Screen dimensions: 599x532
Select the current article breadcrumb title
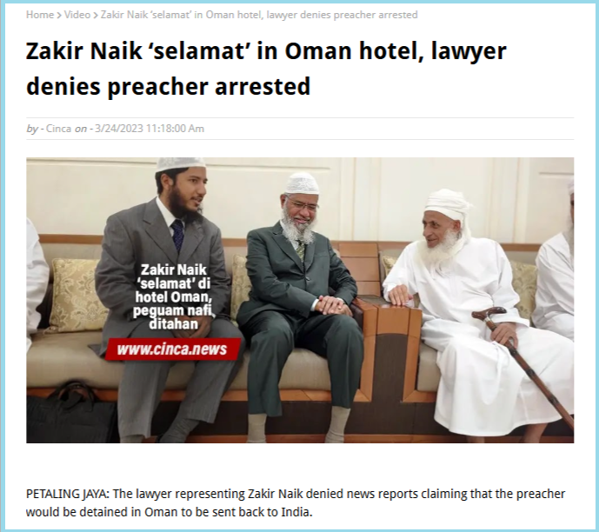(259, 15)
